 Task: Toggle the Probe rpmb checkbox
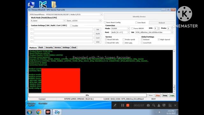(x=124, y=39)
